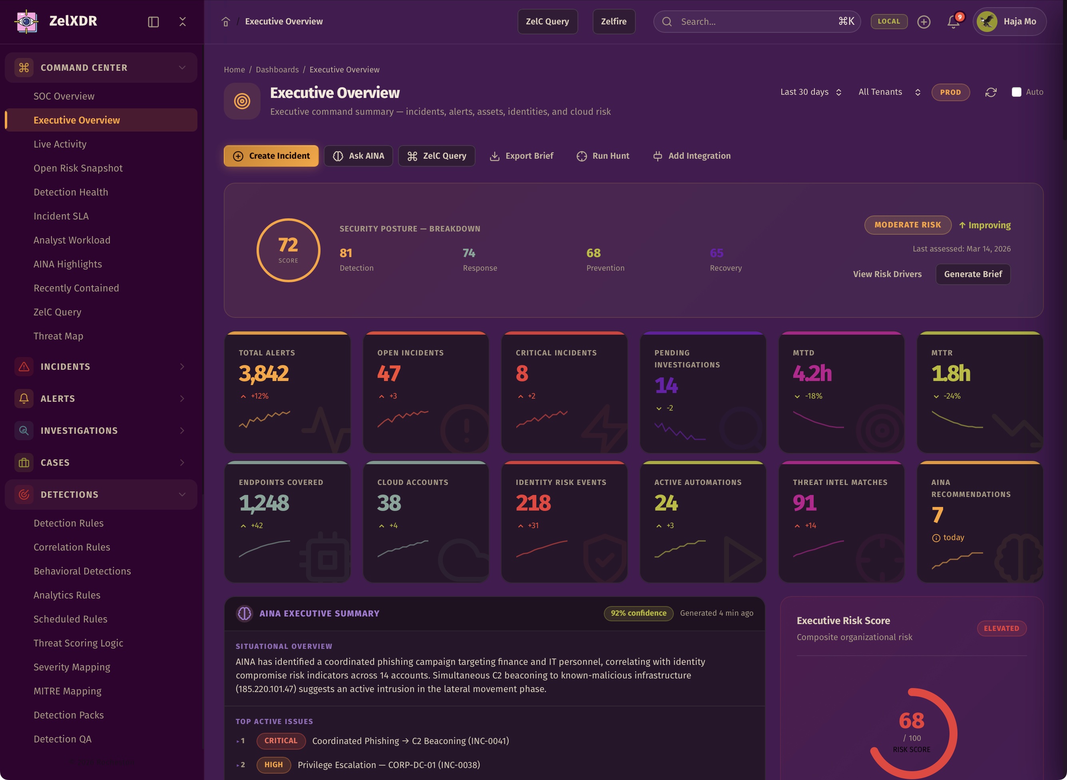Click the ZelXDR eye logo
Image resolution: width=1067 pixels, height=780 pixels.
(x=26, y=21)
